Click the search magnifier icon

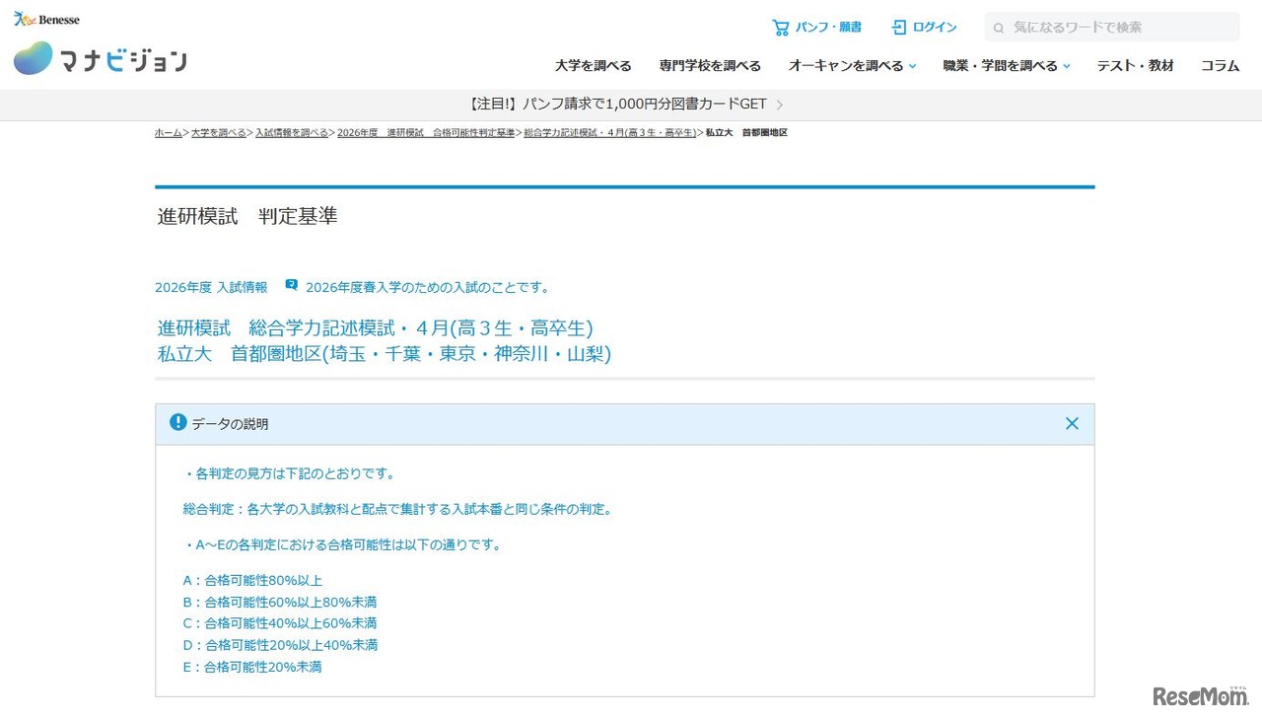(x=999, y=28)
